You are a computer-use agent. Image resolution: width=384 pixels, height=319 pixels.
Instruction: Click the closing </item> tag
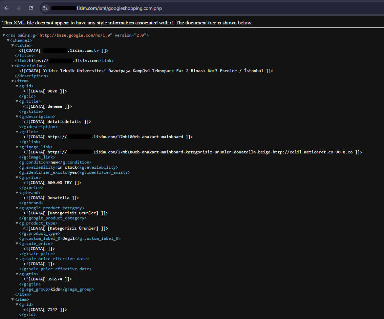coord(23,294)
